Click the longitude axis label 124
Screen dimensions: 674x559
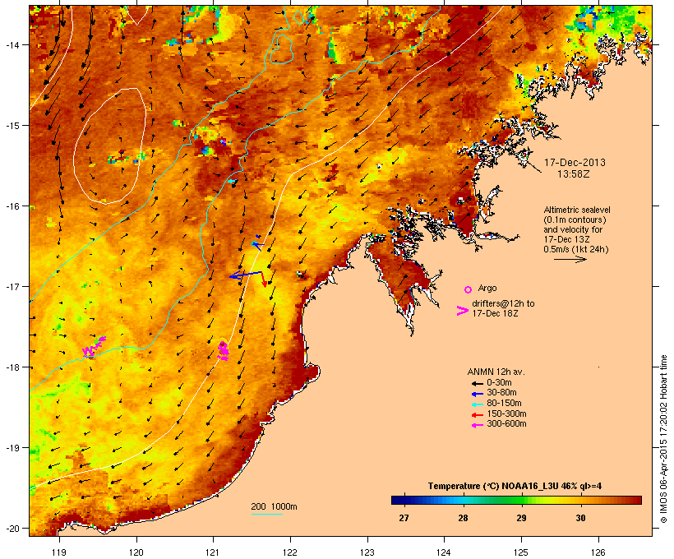tap(444, 552)
